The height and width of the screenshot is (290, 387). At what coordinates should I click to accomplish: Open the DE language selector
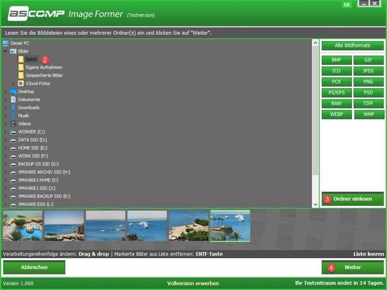point(347,5)
